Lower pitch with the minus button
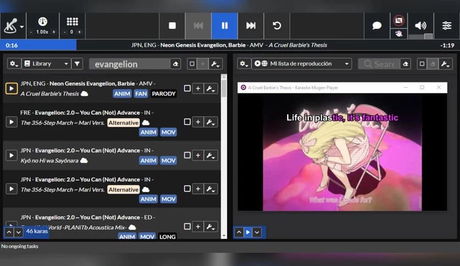 coord(64,32)
